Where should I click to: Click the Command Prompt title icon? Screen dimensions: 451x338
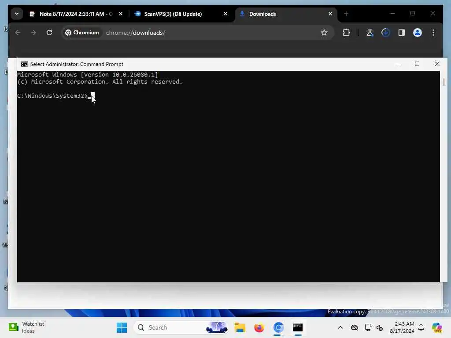coord(24,64)
